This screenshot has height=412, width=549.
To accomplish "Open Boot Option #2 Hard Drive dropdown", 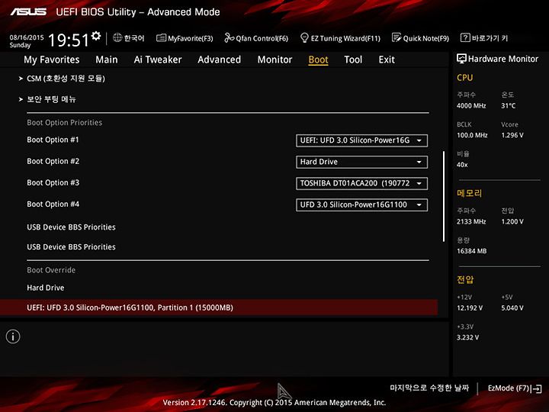I will coord(361,162).
